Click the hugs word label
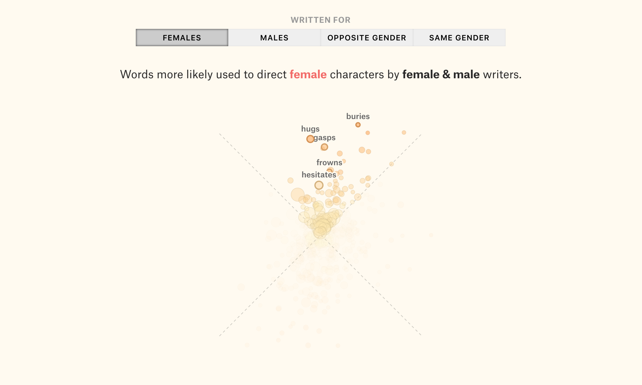 tap(310, 129)
